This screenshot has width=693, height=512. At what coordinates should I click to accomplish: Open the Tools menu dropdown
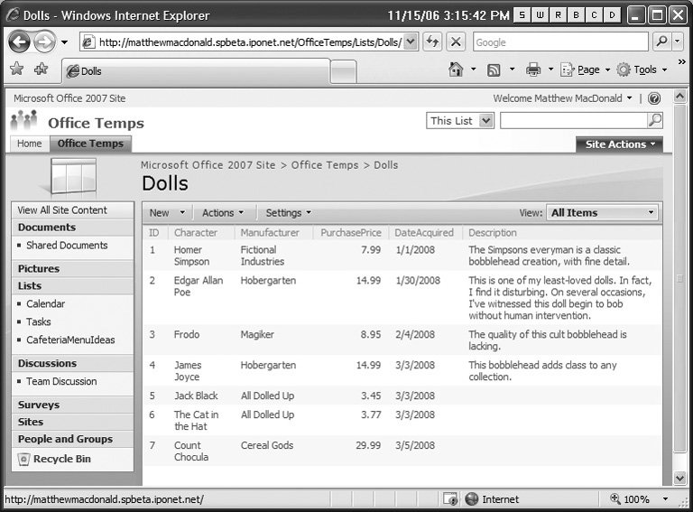tap(642, 70)
